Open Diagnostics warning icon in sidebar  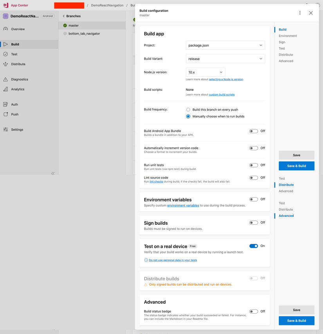(5, 79)
